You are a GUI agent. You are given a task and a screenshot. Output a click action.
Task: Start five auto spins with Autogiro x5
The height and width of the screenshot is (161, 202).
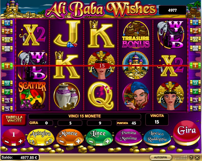pyautogui.click(x=32, y=141)
